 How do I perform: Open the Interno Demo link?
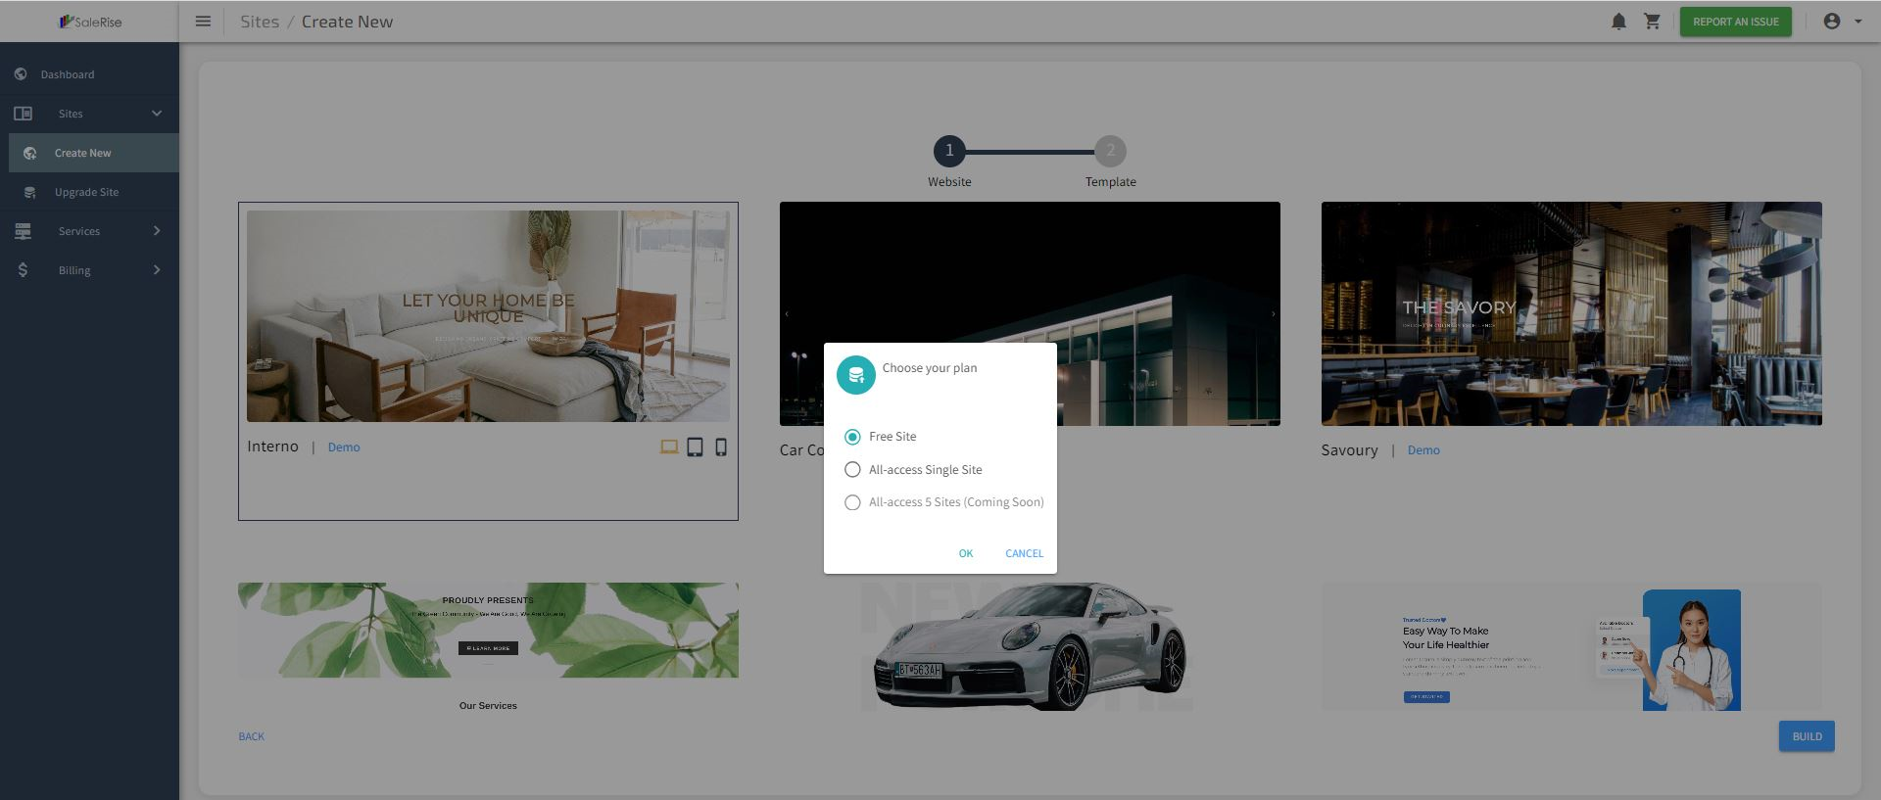coord(344,447)
